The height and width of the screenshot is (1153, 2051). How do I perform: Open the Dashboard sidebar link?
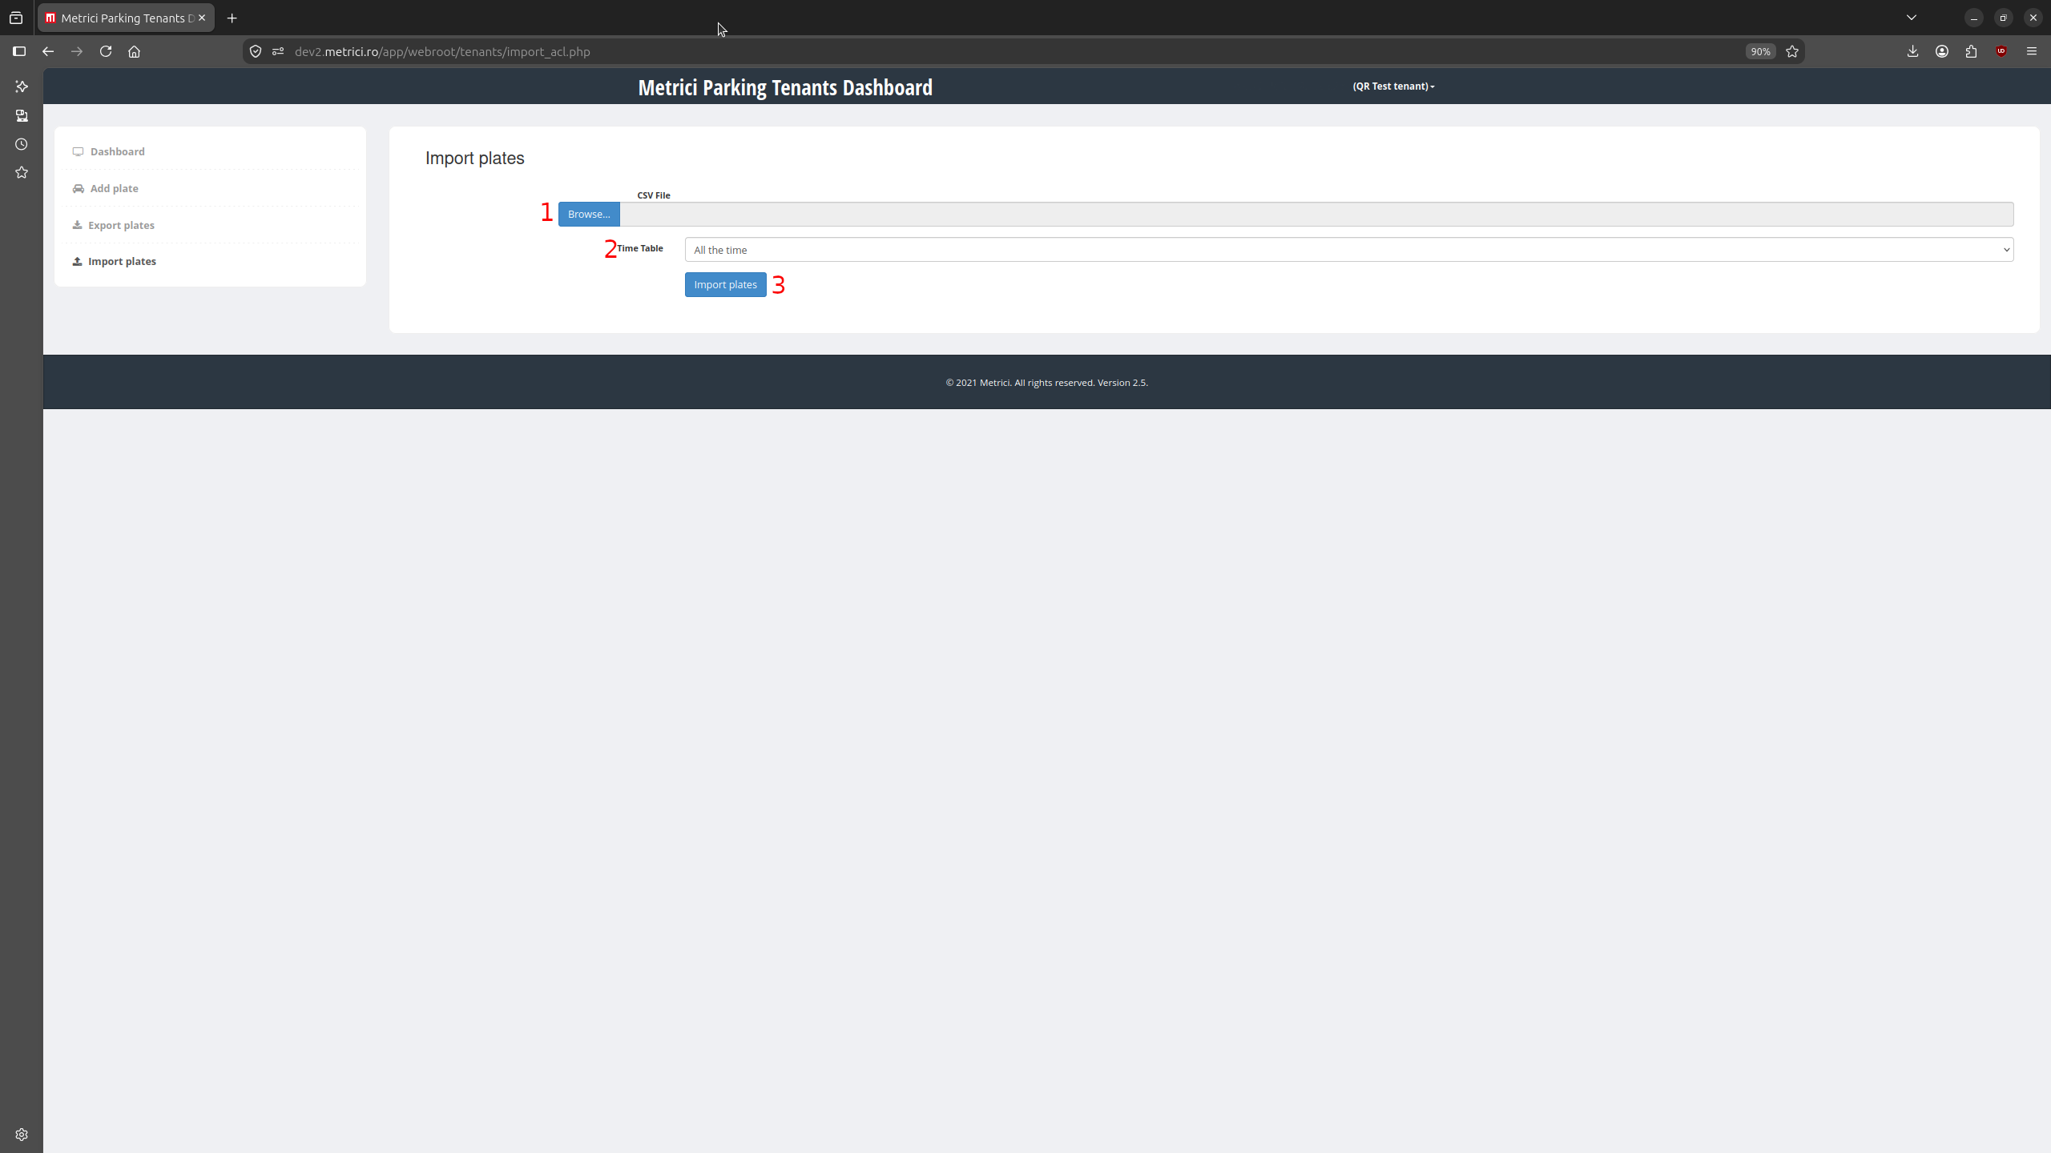[x=117, y=151]
